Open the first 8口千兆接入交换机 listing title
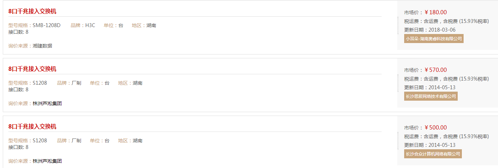 coord(32,11)
